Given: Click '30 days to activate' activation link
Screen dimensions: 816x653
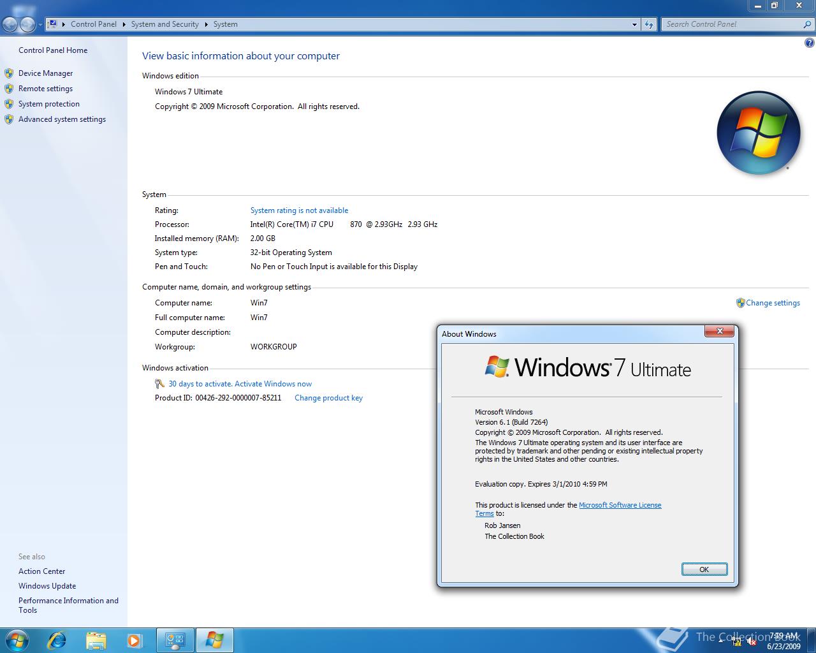Looking at the screenshot, I should pos(240,384).
